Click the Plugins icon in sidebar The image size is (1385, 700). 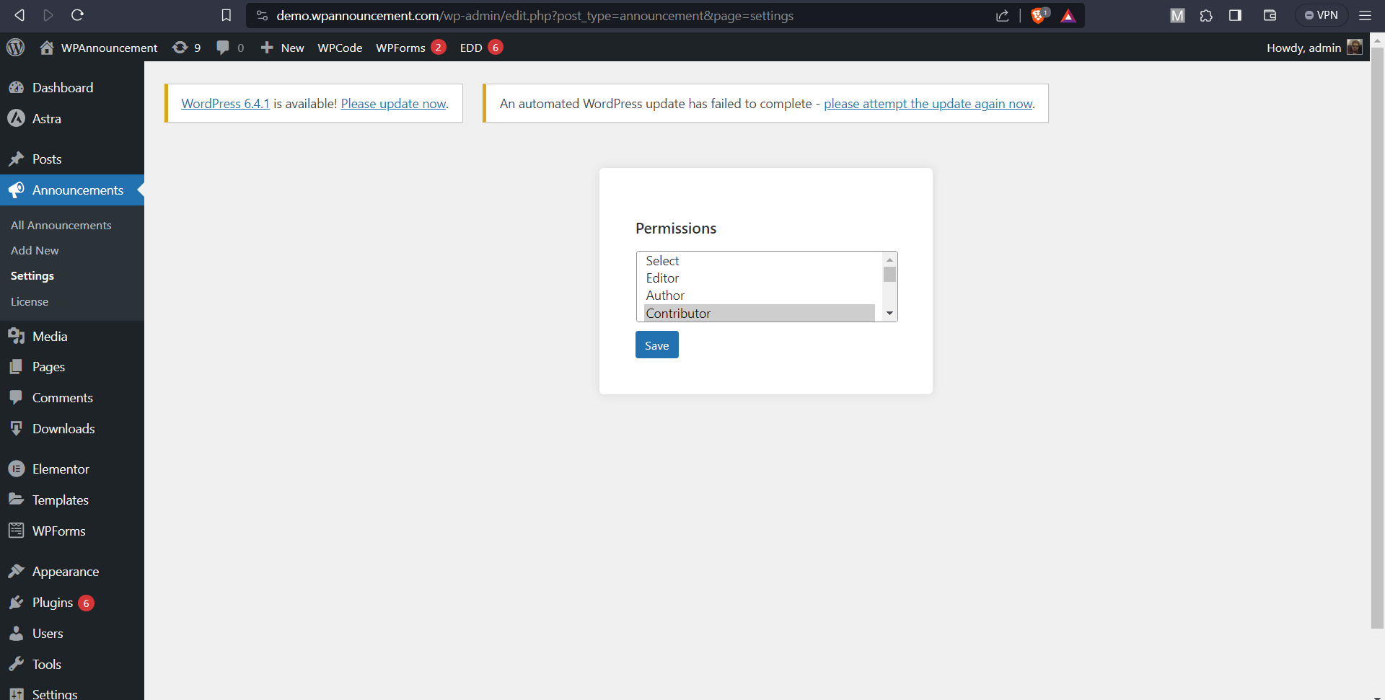pyautogui.click(x=16, y=603)
